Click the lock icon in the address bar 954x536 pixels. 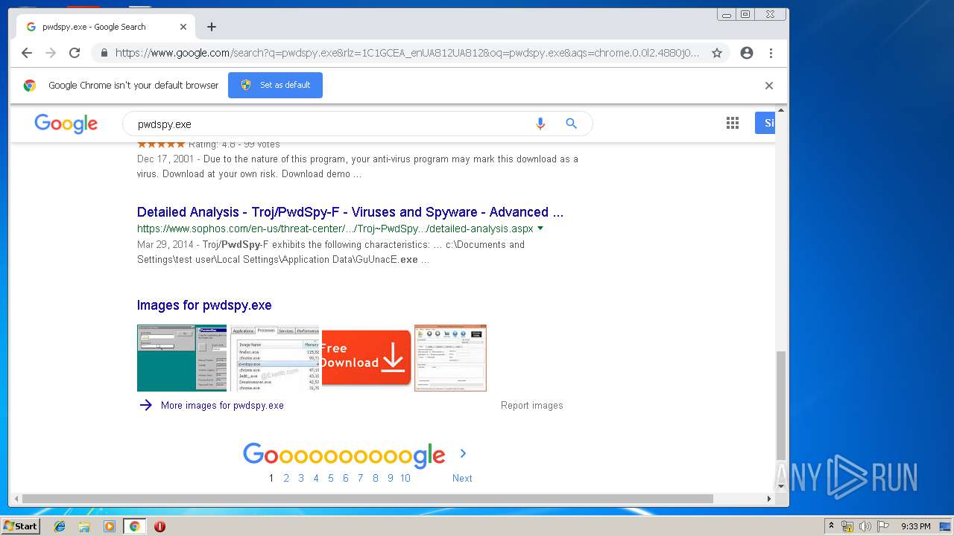point(104,53)
